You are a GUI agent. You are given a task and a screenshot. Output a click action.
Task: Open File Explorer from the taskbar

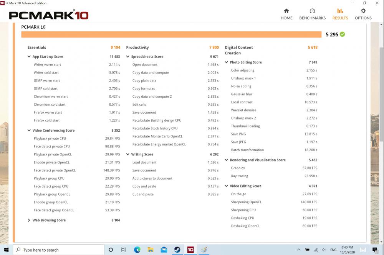[x=151, y=250]
